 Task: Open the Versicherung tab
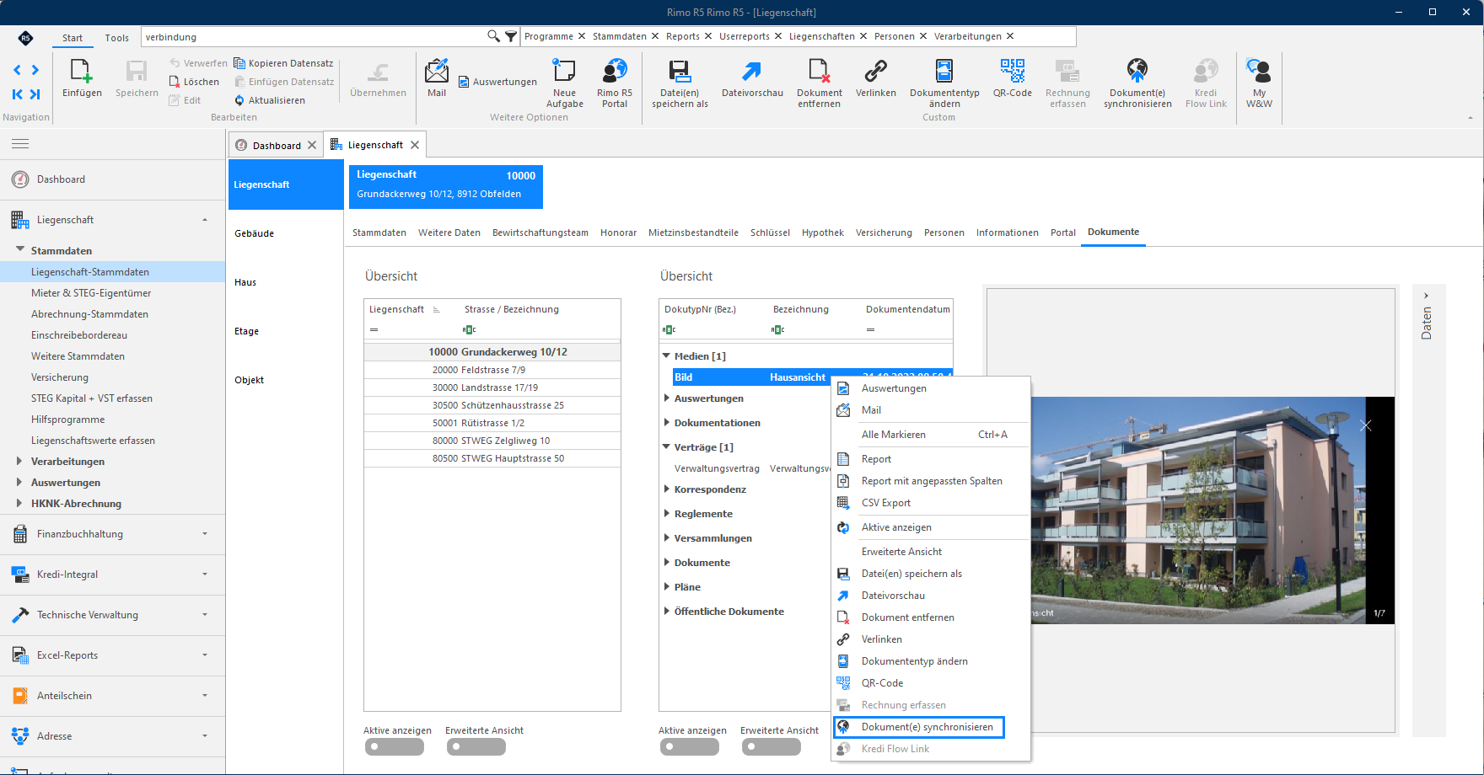tap(884, 232)
